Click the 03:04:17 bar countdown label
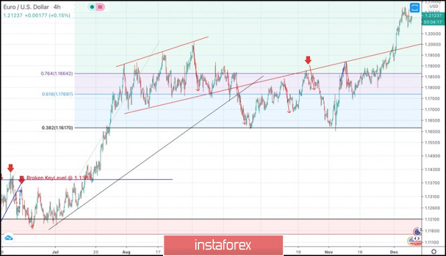This screenshot has width=446, height=256. click(x=433, y=22)
